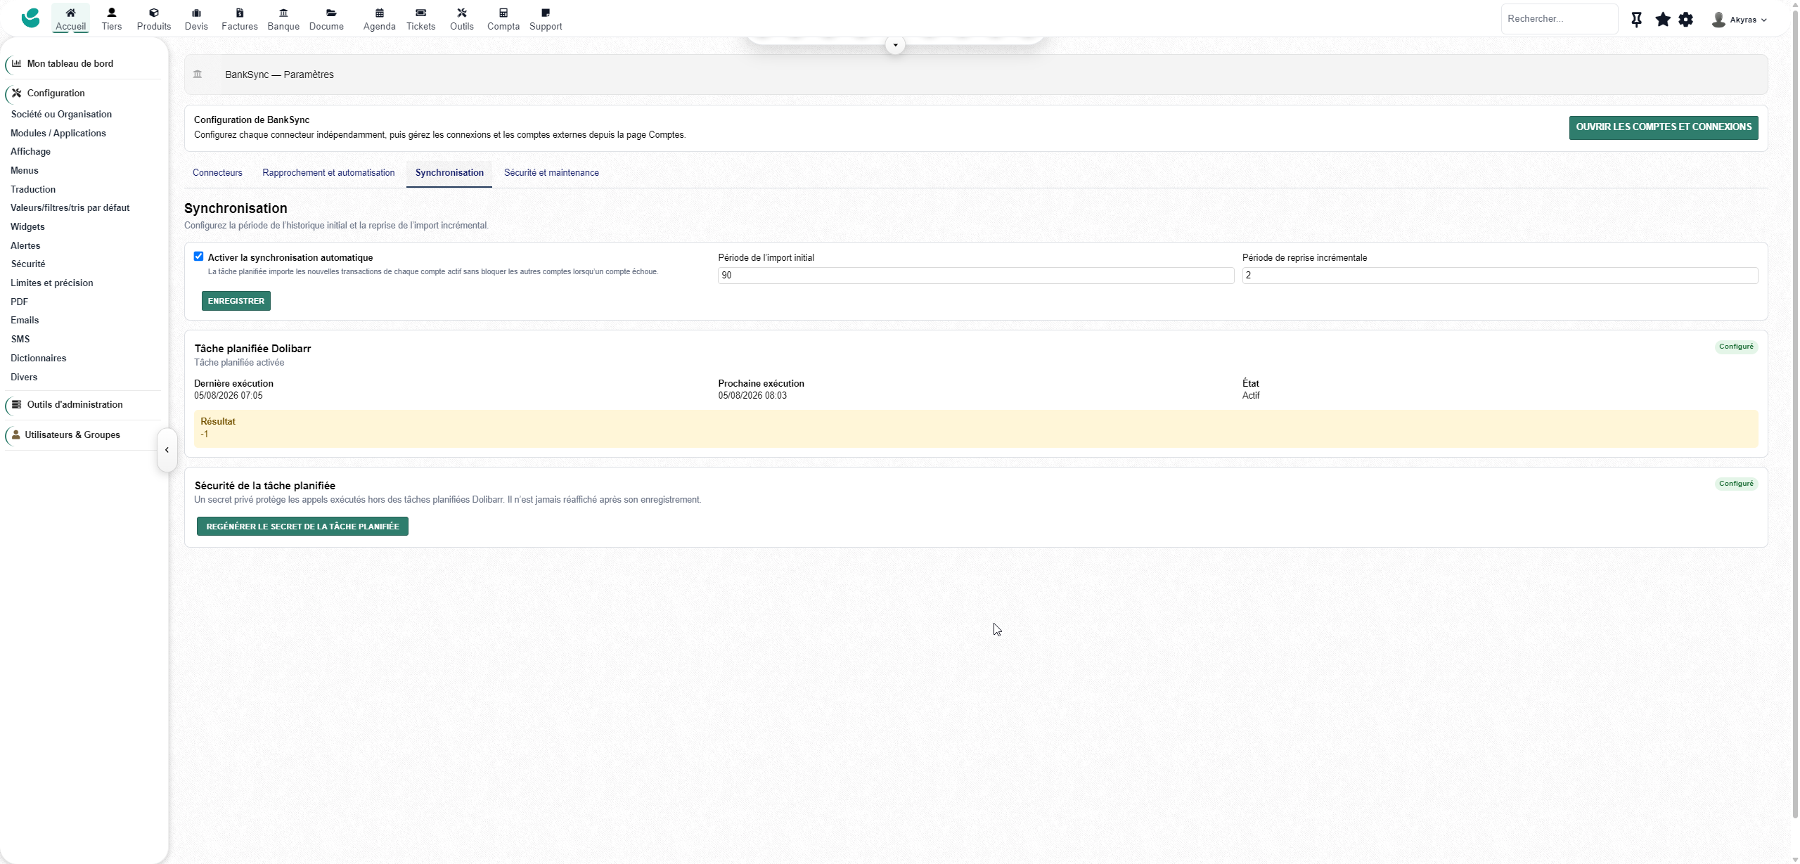Click the Résultat -1 warning box
The height and width of the screenshot is (864, 1800).
pyautogui.click(x=976, y=428)
